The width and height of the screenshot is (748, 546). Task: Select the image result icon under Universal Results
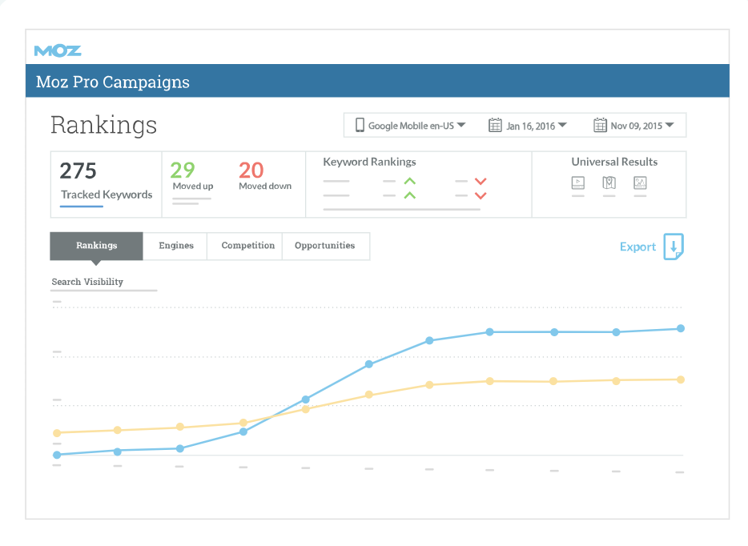point(640,183)
